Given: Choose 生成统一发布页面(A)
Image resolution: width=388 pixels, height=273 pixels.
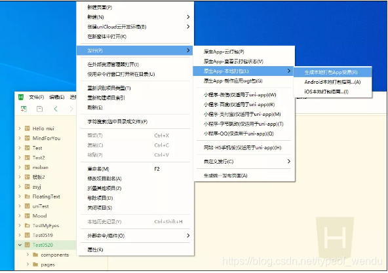Looking at the screenshot, I should point(244,175).
